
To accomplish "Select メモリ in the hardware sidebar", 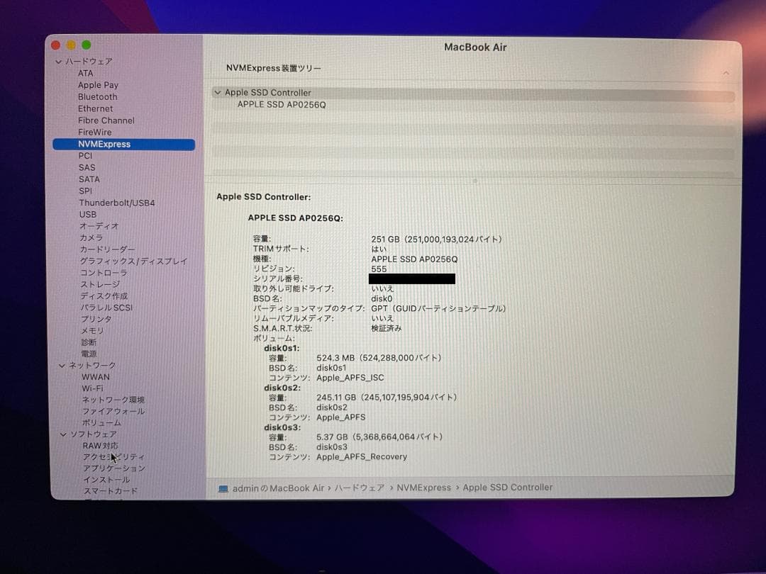I will point(91,330).
